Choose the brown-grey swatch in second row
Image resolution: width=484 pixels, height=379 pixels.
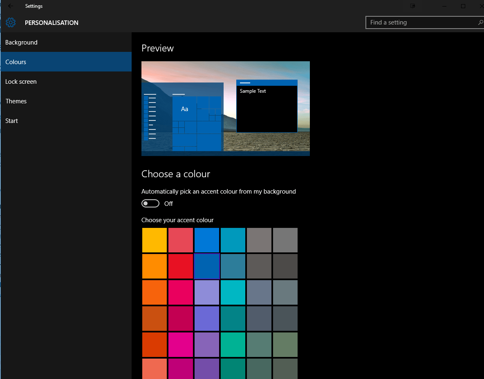point(259,266)
